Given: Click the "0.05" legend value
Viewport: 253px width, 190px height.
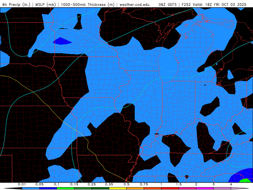Looking at the screenshot, I should pyautogui.click(x=39, y=184).
